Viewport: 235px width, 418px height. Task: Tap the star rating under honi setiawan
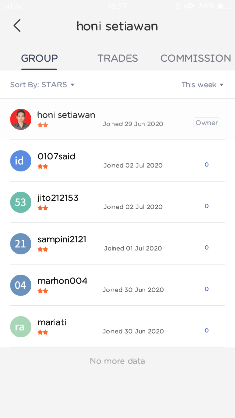[43, 125]
